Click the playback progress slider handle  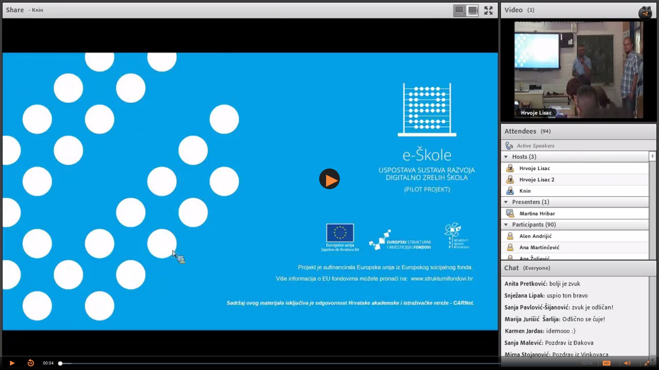pyautogui.click(x=60, y=363)
